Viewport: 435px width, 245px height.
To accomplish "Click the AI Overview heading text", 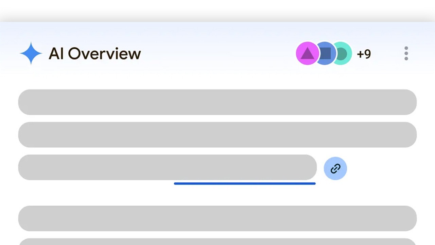I will [x=94, y=54].
